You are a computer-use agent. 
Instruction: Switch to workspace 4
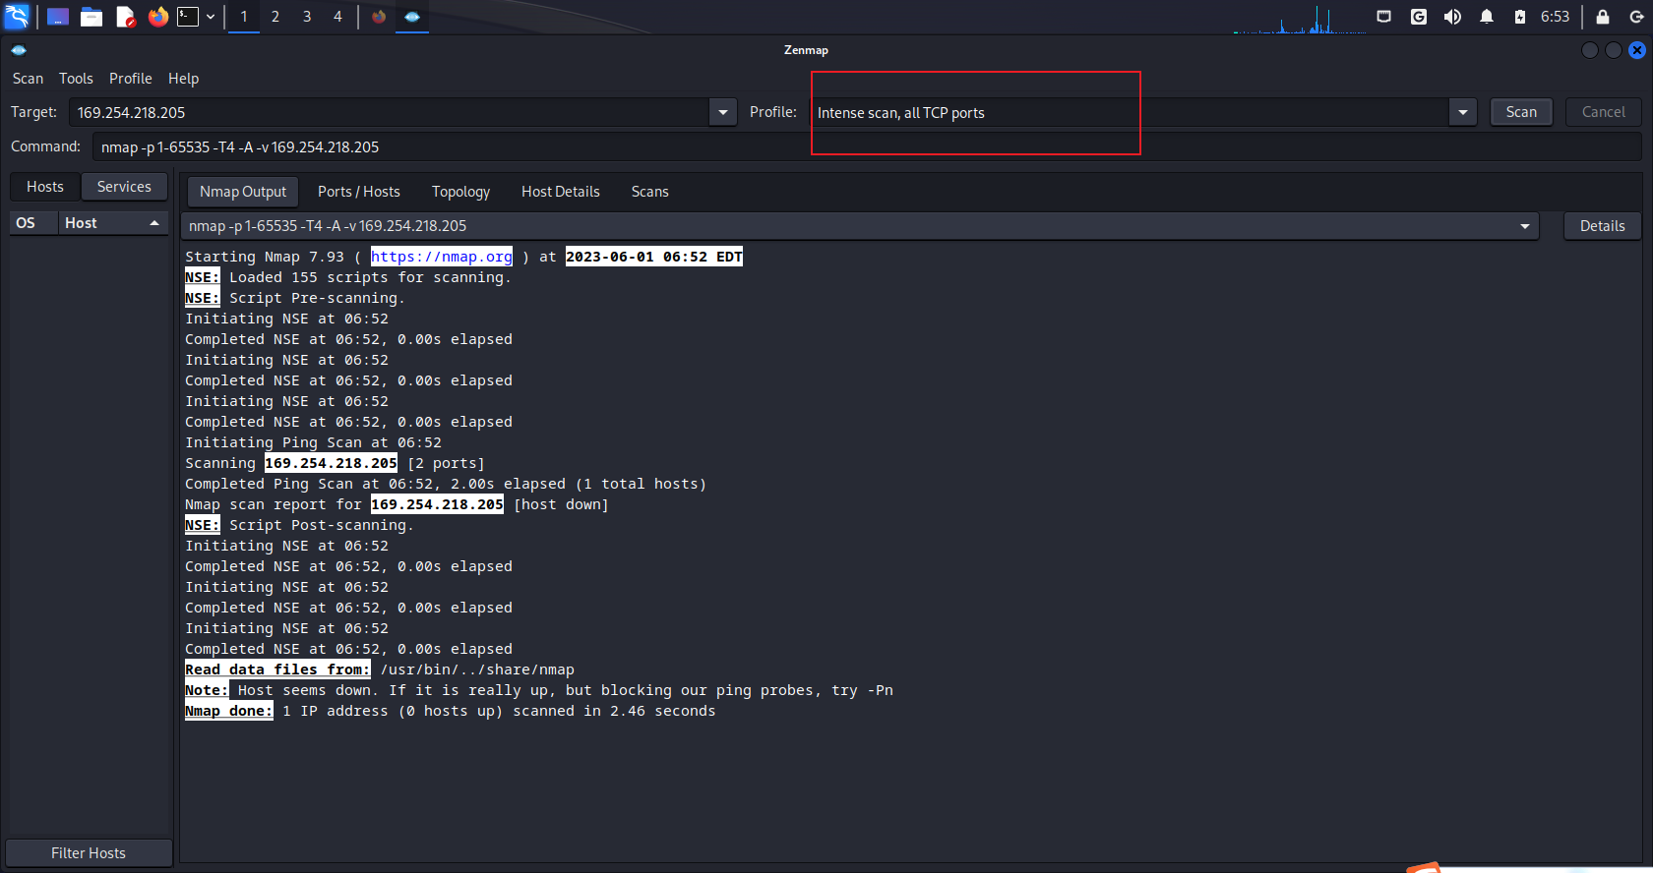(337, 17)
